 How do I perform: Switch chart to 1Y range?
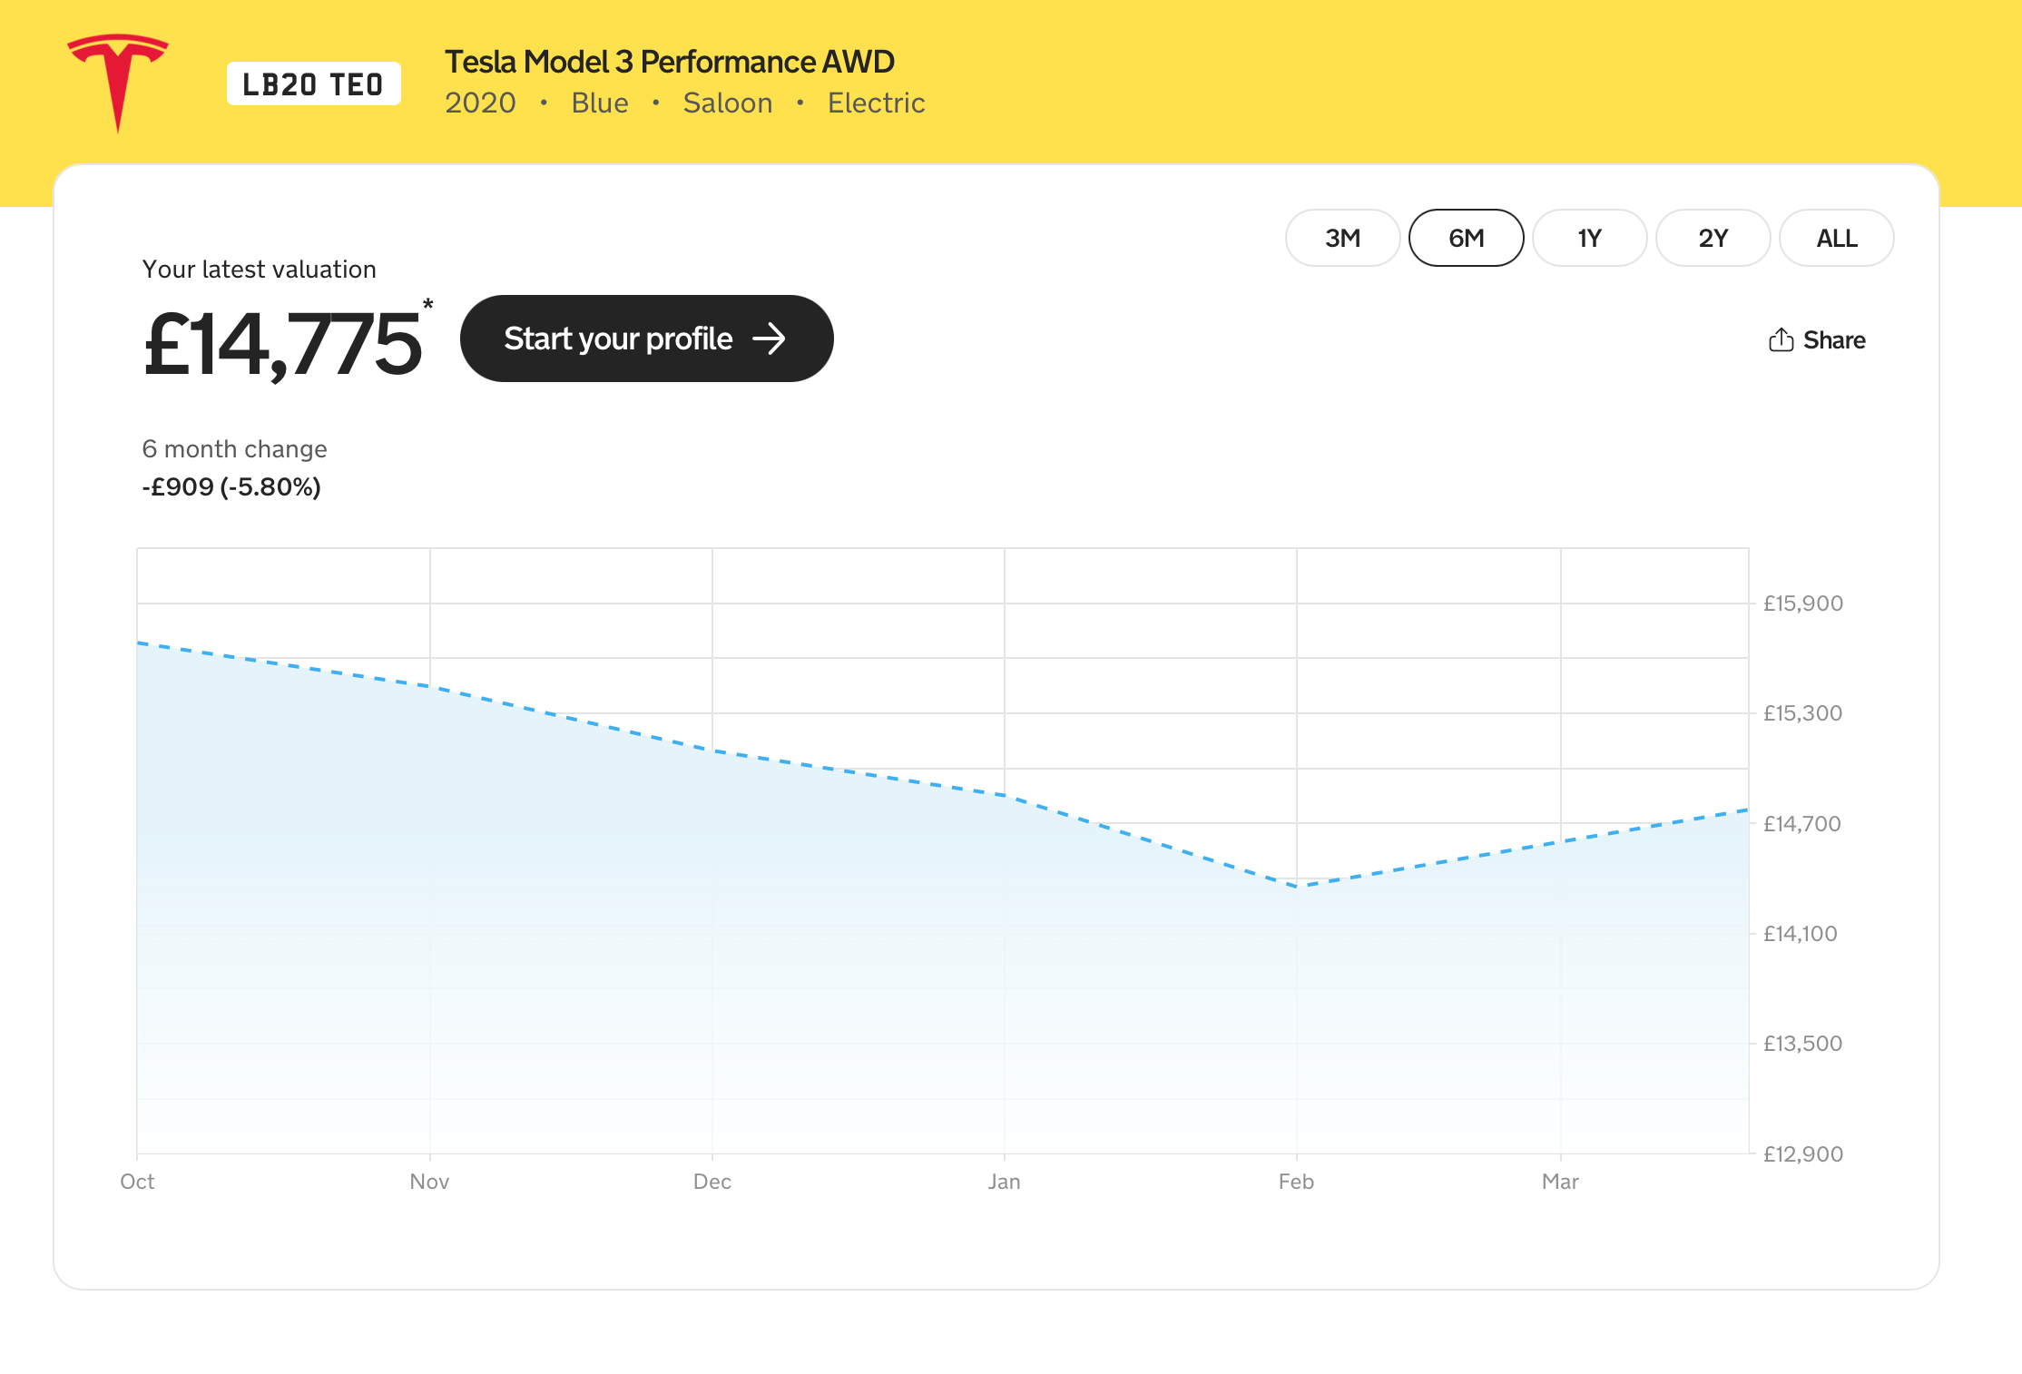tap(1589, 238)
